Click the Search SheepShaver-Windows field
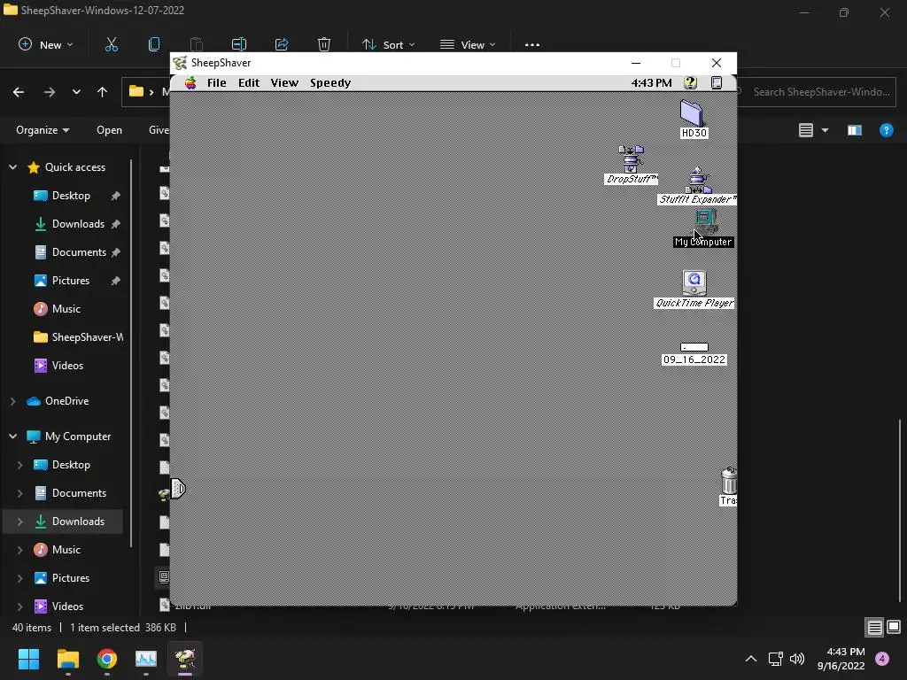Screen dimensions: 907x680 click(820, 92)
